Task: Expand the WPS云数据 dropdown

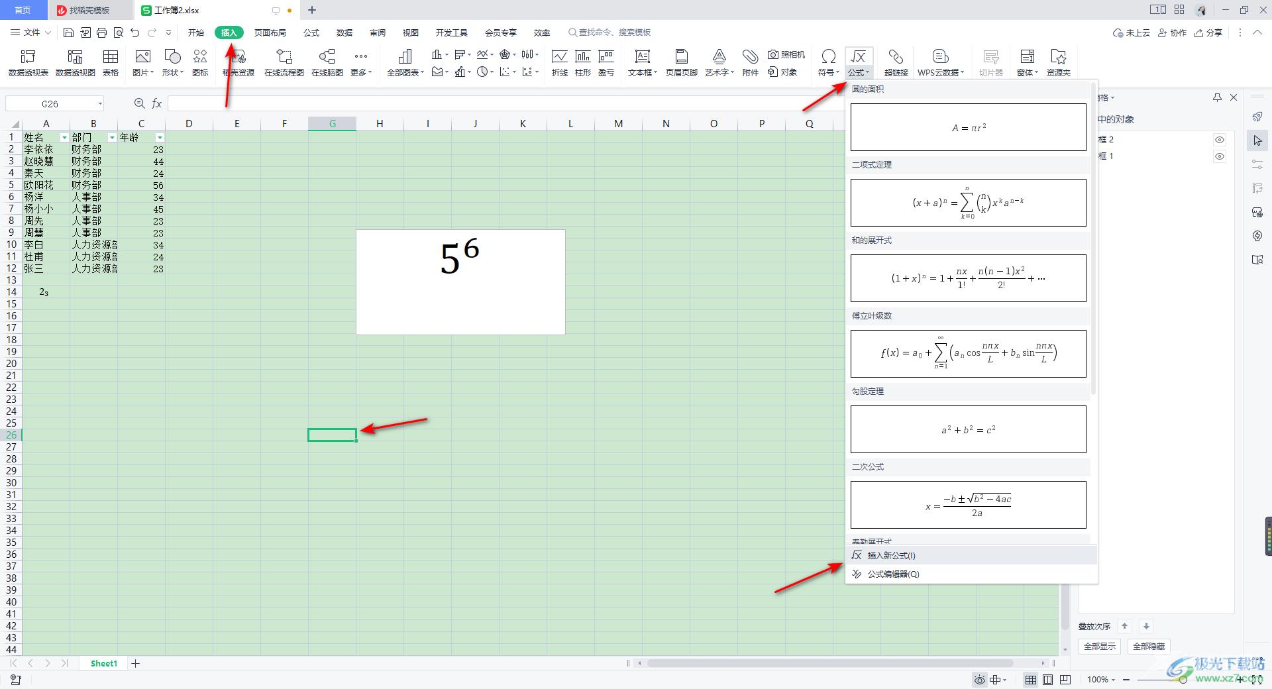Action: 941,72
